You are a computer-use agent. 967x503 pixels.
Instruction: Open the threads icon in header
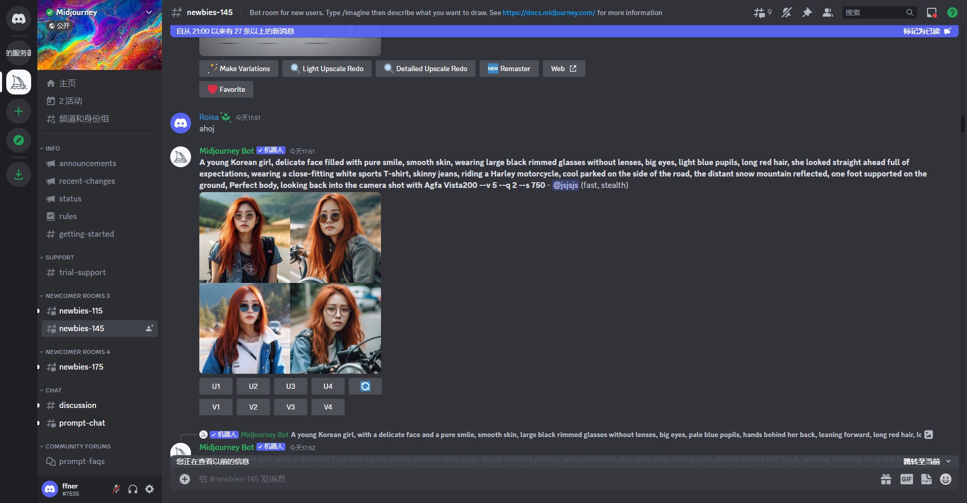[762, 12]
